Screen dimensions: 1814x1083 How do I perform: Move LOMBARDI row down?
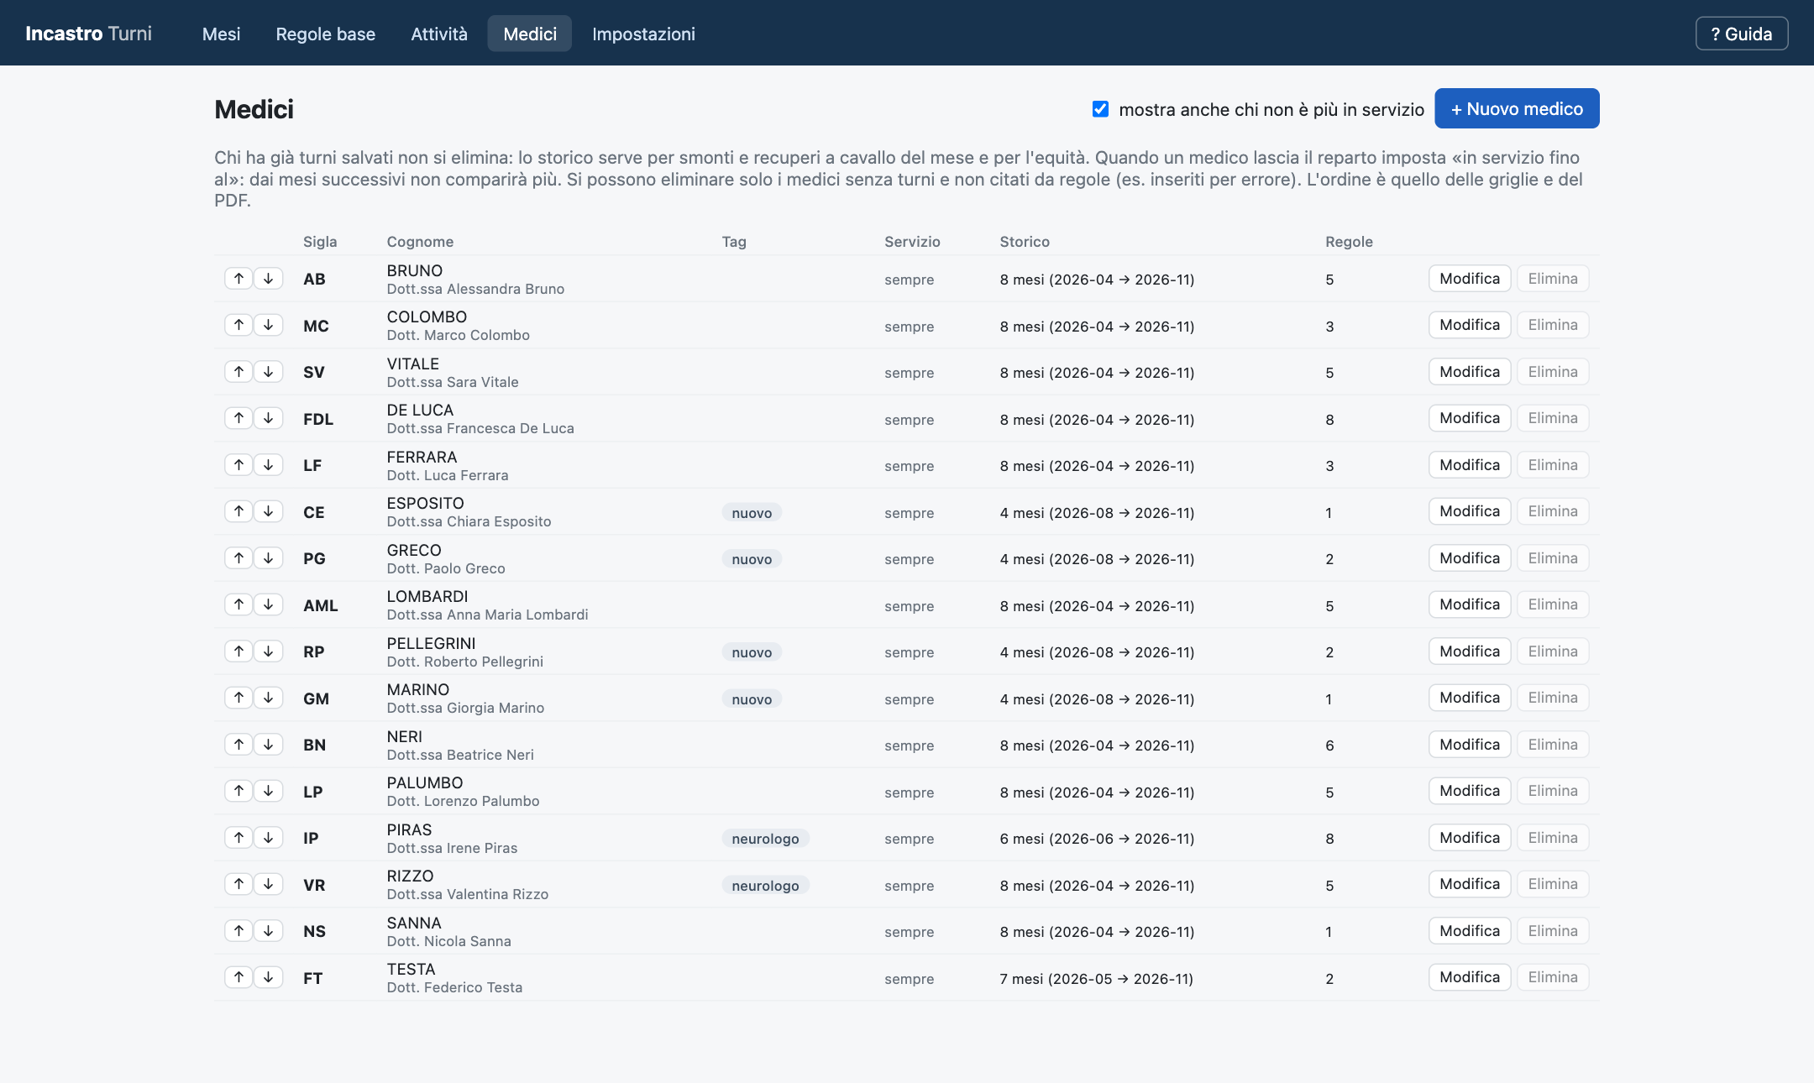coord(268,604)
